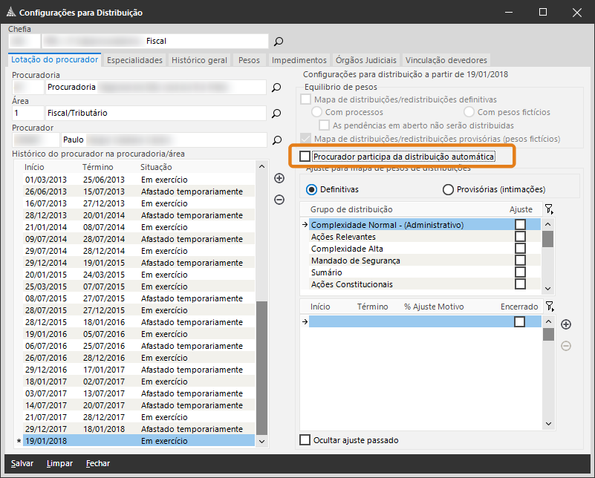Screen dimensions: 595x478
Task: Enable Procurador participa da distribuição automática
Action: pyautogui.click(x=305, y=157)
